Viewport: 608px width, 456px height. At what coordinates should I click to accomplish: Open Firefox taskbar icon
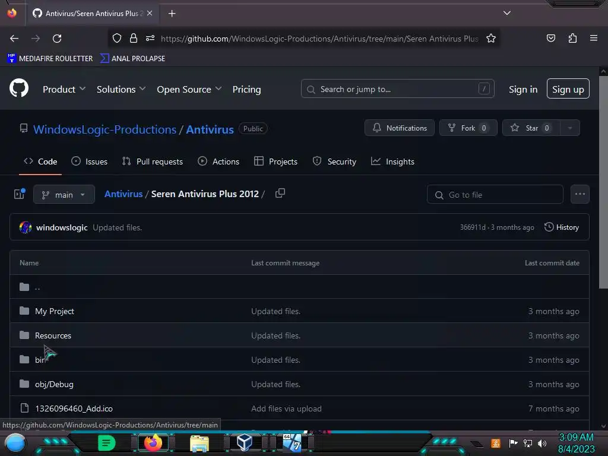153,442
